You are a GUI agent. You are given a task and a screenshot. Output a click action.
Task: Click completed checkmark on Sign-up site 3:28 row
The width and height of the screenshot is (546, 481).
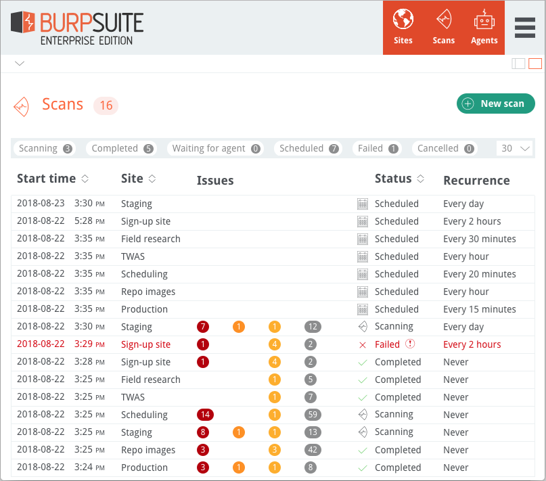[x=363, y=363]
